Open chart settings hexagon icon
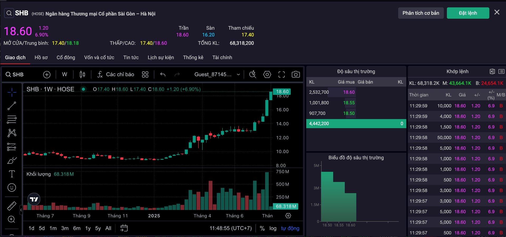Viewport: 506px width, 237px height. pos(267,74)
